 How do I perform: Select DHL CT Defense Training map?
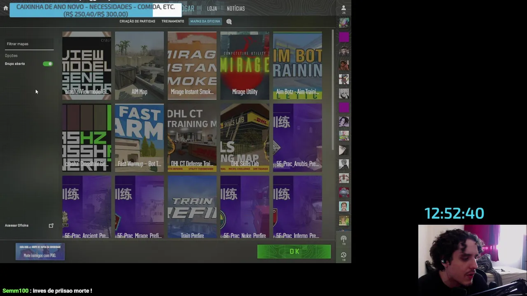point(192,138)
